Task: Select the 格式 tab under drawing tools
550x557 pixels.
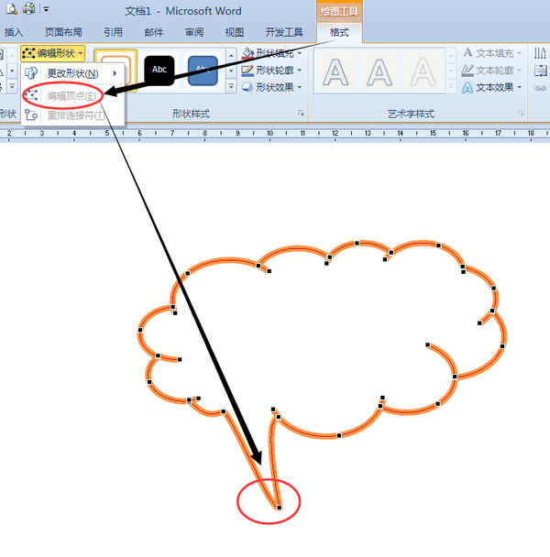Action: click(x=339, y=33)
